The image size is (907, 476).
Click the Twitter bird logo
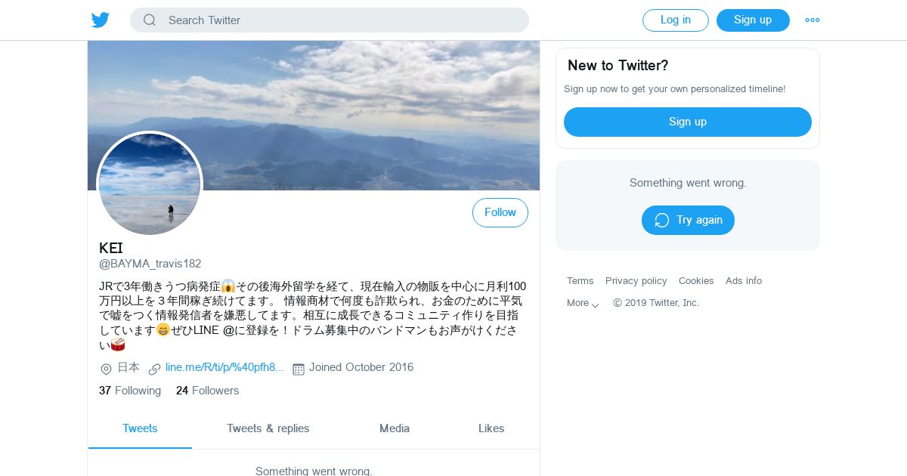pyautogui.click(x=101, y=20)
